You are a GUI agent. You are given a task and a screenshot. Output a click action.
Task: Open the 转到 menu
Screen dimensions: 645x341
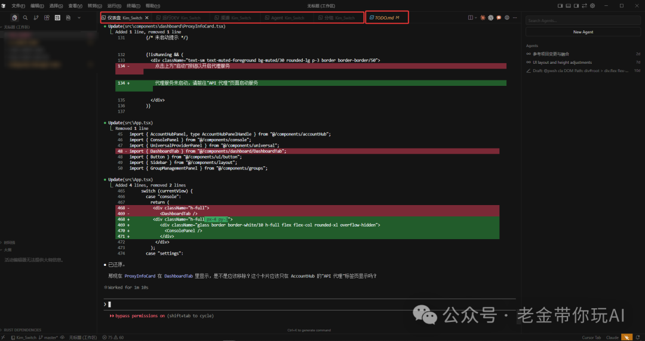coord(95,6)
